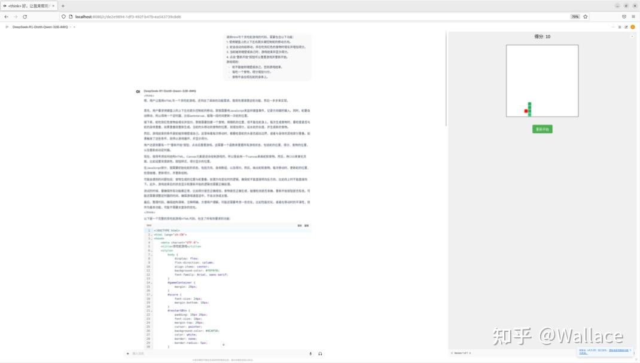
Task: Go to next artifact version arrow
Action: [x=470, y=353]
